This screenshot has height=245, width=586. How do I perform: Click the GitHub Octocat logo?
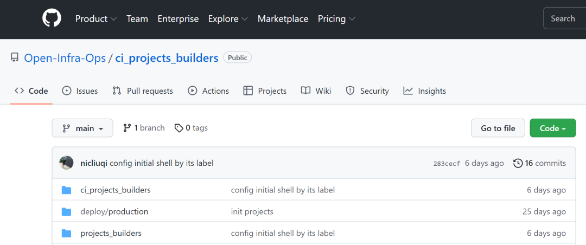[x=52, y=19]
